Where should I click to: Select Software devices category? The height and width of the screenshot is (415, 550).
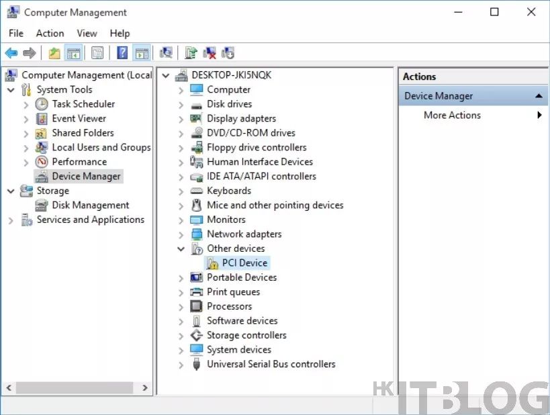click(242, 320)
